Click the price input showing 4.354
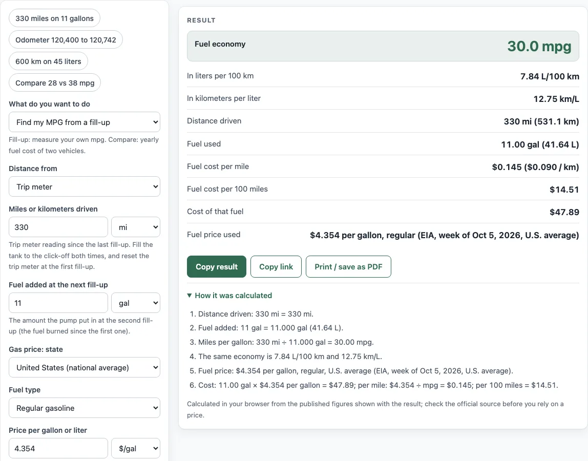Image resolution: width=588 pixels, height=461 pixels. click(x=58, y=449)
